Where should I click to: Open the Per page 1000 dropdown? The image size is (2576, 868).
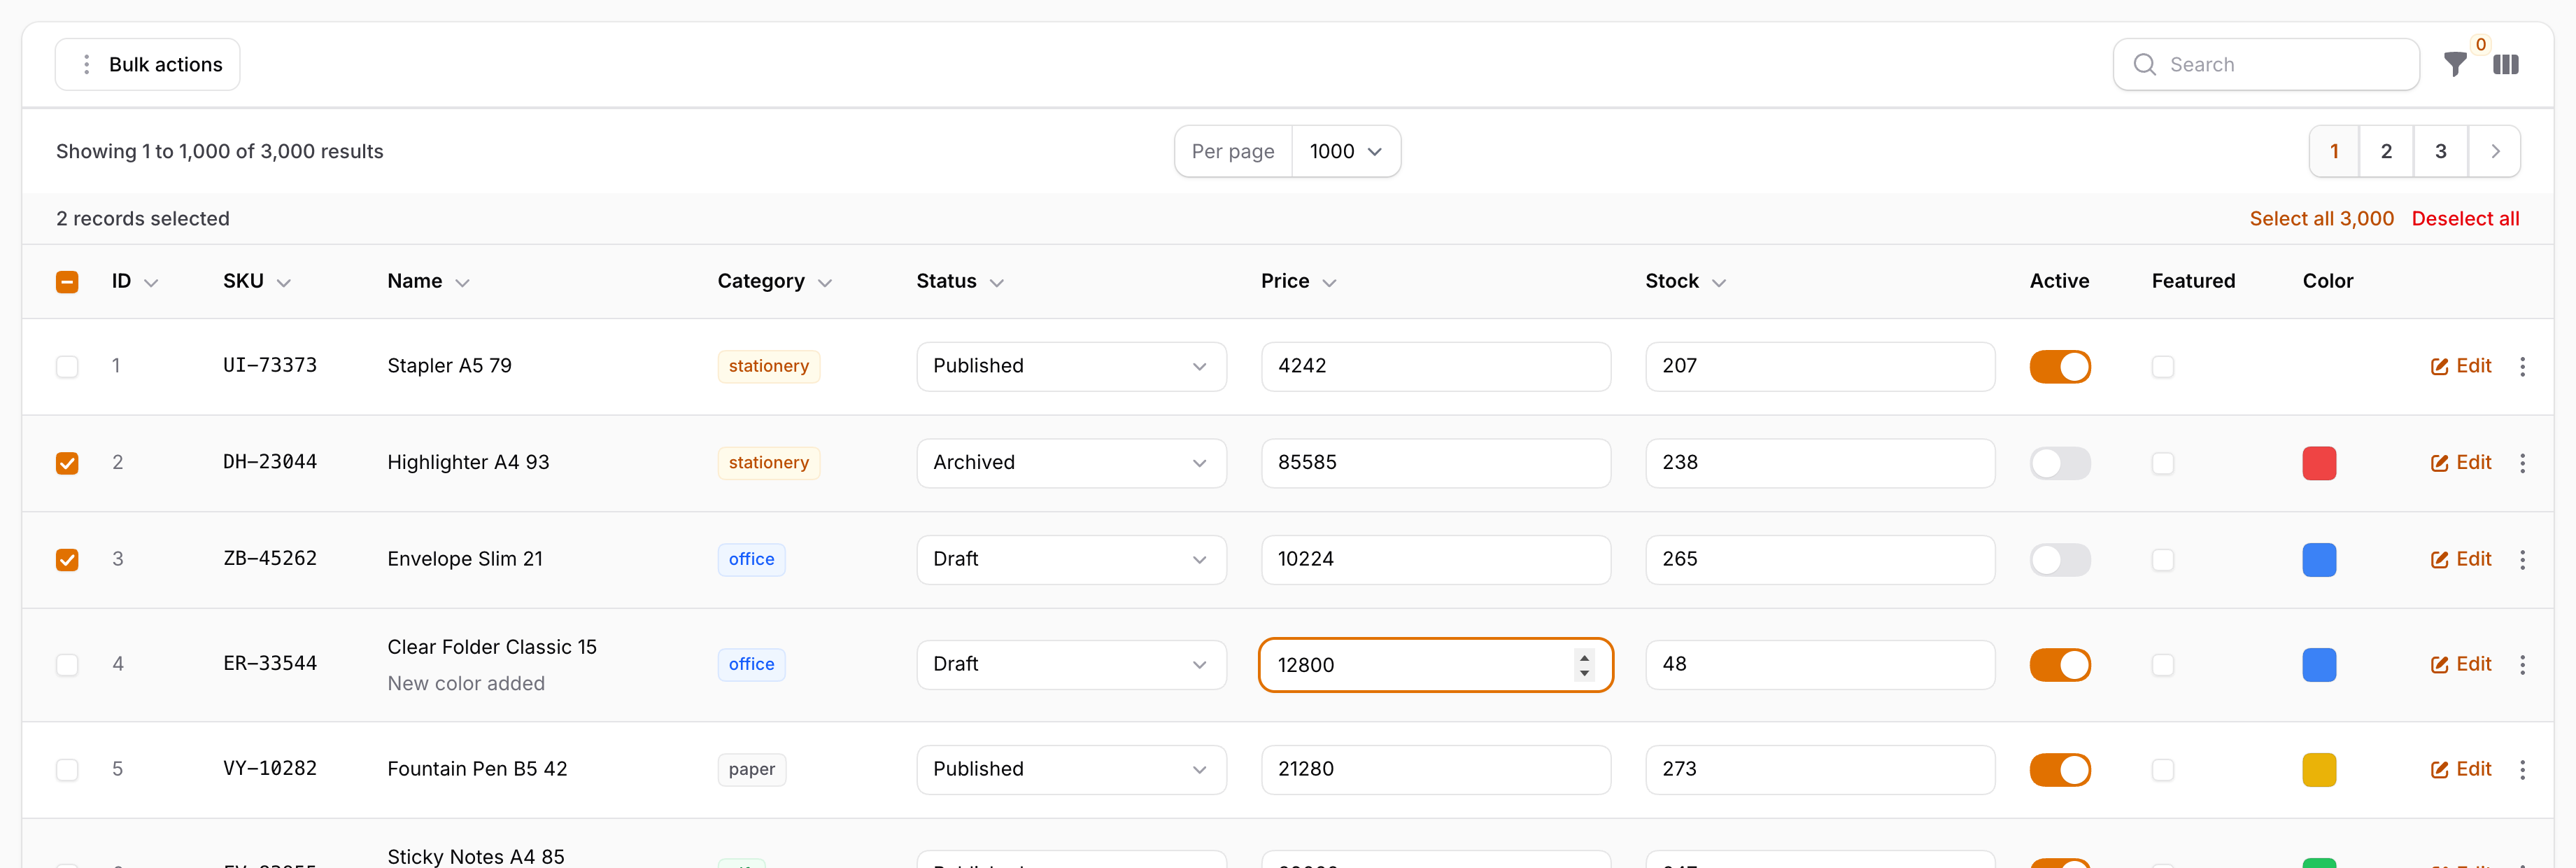tap(1345, 151)
